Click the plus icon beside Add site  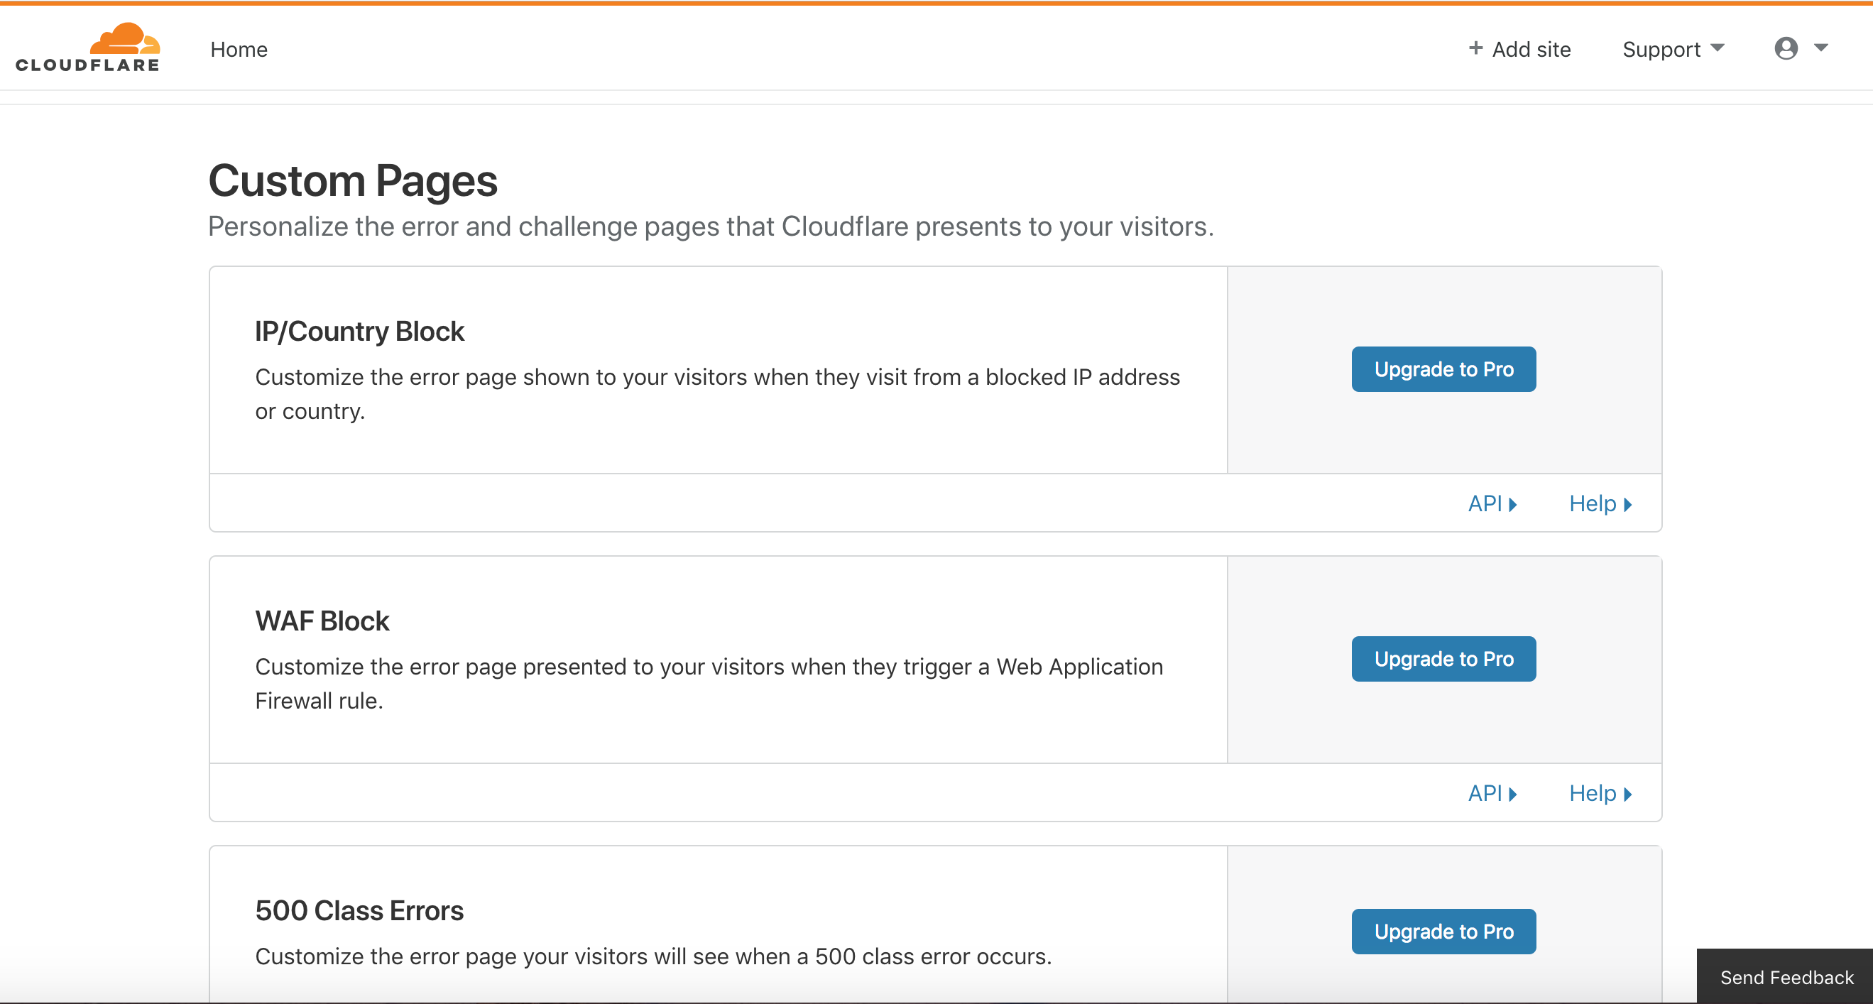point(1475,48)
